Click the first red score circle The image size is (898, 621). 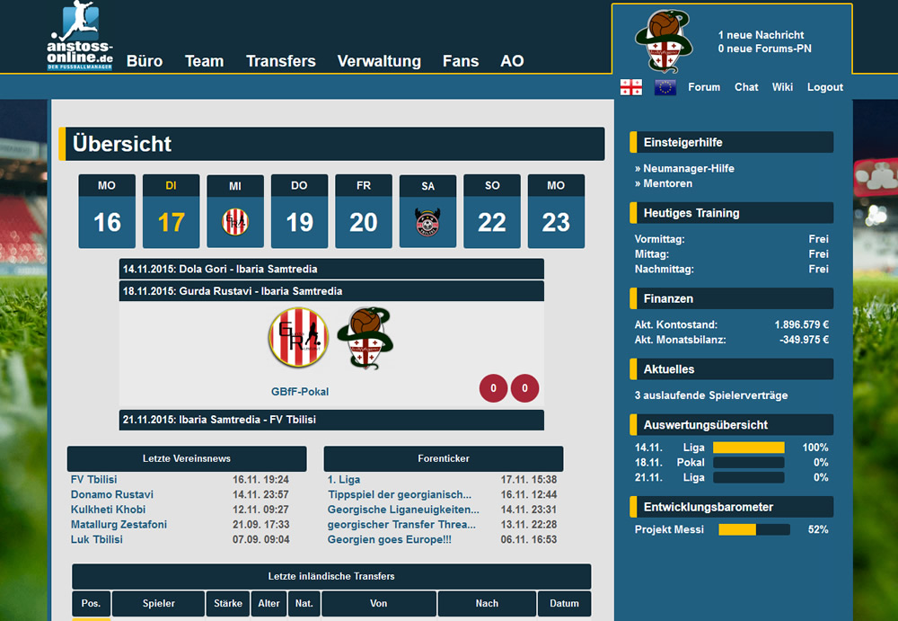[493, 388]
